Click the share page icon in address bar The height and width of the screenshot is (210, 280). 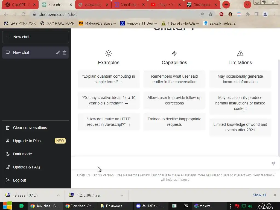(202, 14)
